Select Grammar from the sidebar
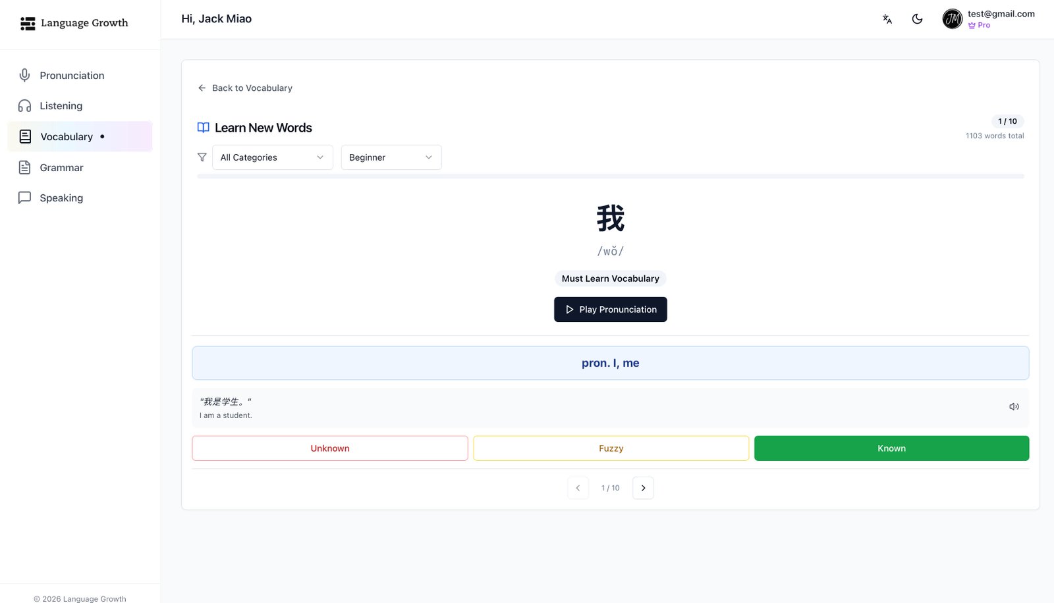This screenshot has height=603, width=1054. (x=61, y=168)
